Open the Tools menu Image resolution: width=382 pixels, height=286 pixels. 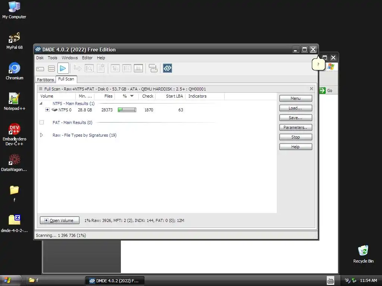click(52, 58)
